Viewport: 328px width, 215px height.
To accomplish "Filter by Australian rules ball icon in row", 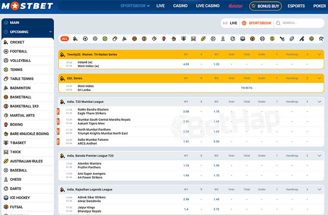I will [x=203, y=38].
